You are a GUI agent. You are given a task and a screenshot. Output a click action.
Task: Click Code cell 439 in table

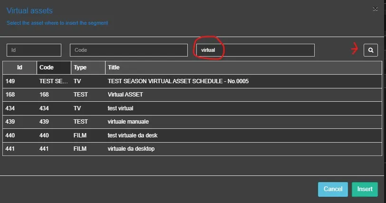(45, 122)
